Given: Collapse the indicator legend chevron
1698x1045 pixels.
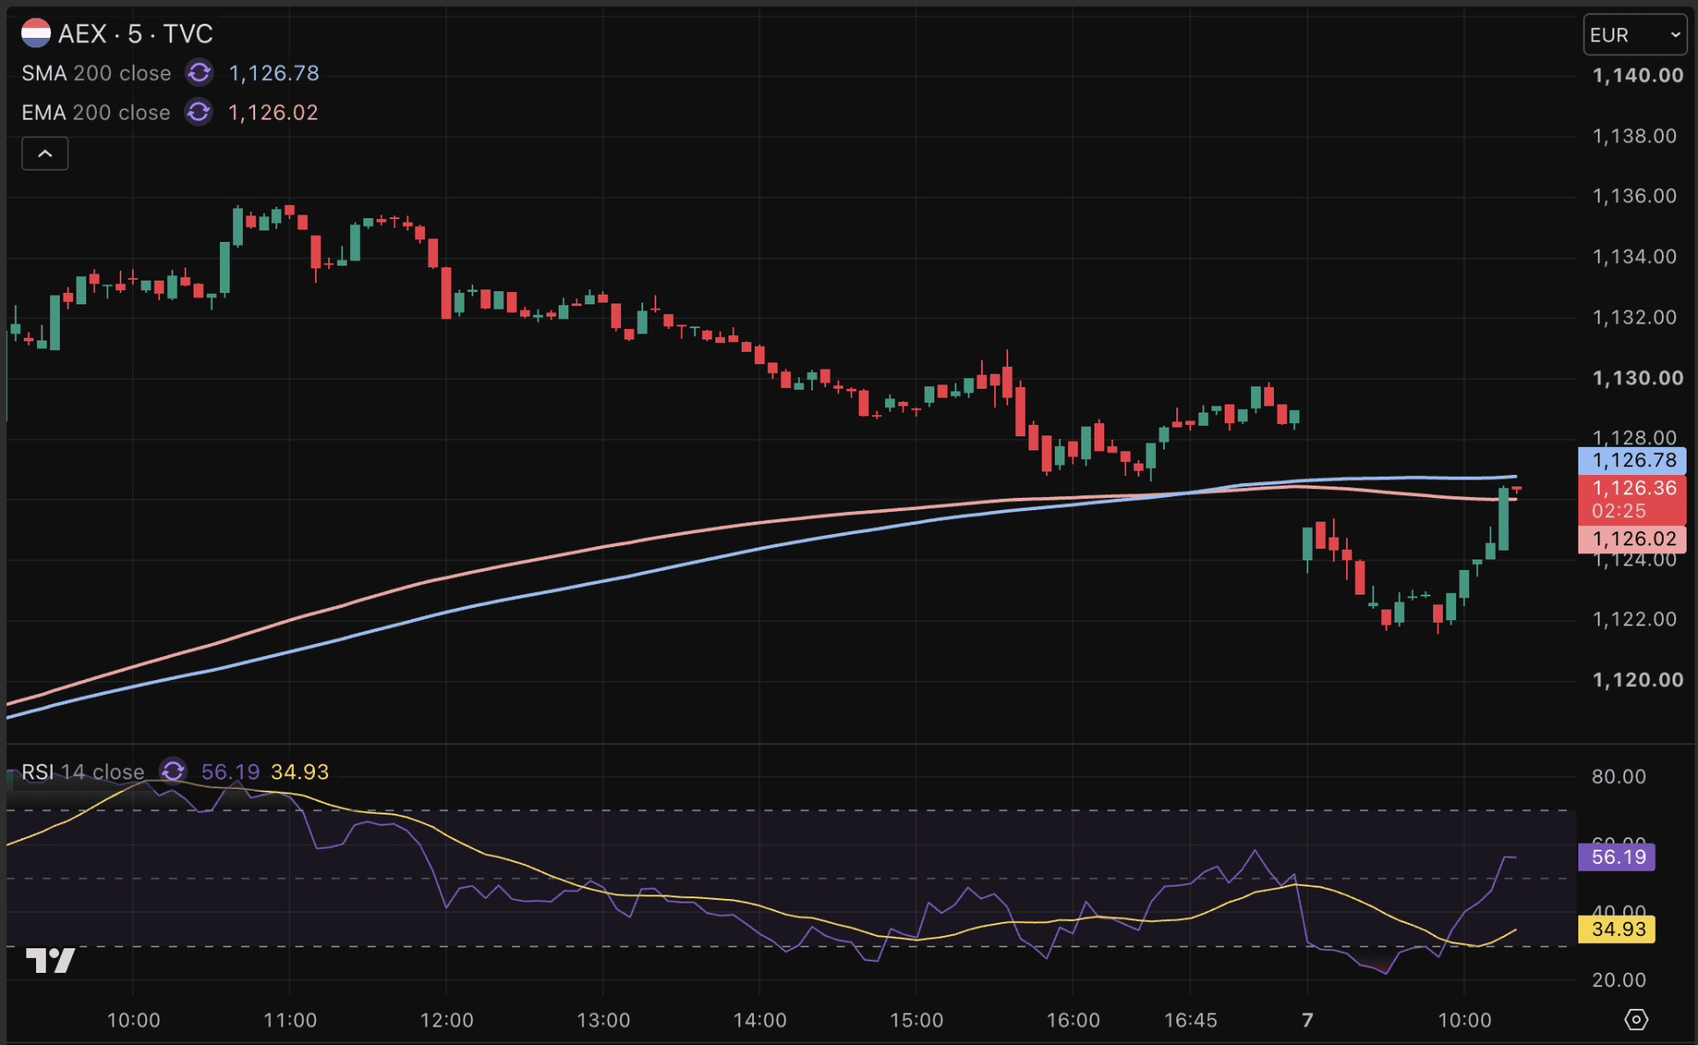Looking at the screenshot, I should pyautogui.click(x=45, y=154).
